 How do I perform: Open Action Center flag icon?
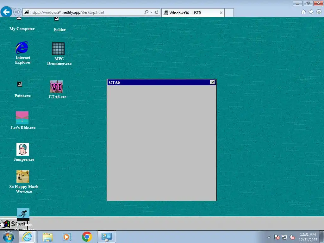(x=277, y=237)
